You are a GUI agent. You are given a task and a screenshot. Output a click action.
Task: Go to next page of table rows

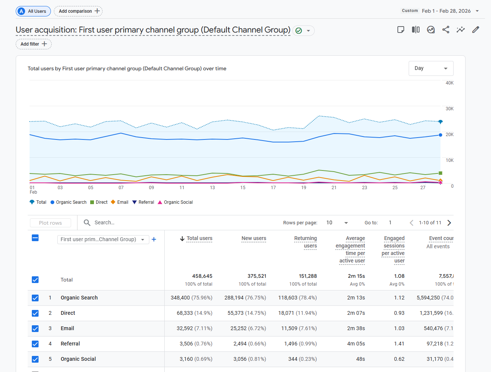pyautogui.click(x=449, y=223)
